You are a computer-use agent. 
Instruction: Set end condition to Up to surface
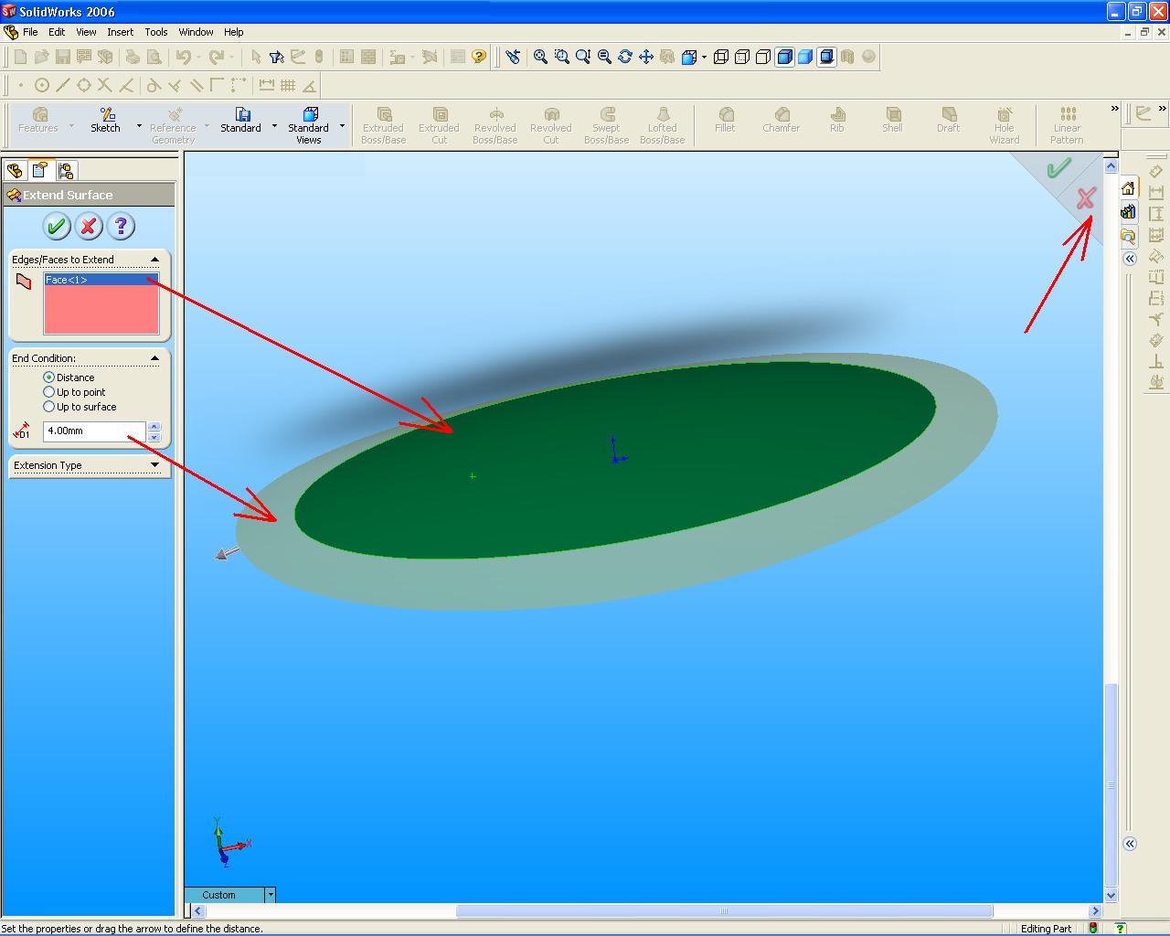click(49, 407)
